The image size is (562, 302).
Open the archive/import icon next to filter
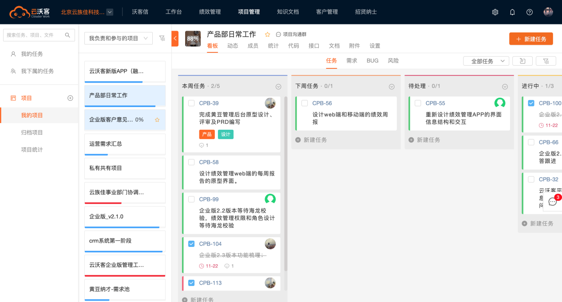click(x=522, y=60)
